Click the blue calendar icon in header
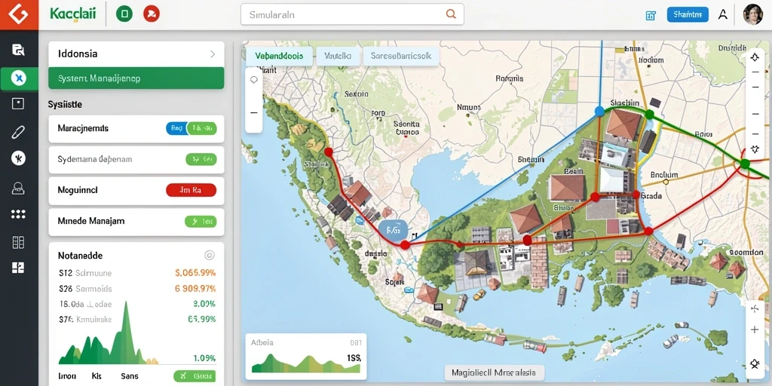 tap(651, 15)
